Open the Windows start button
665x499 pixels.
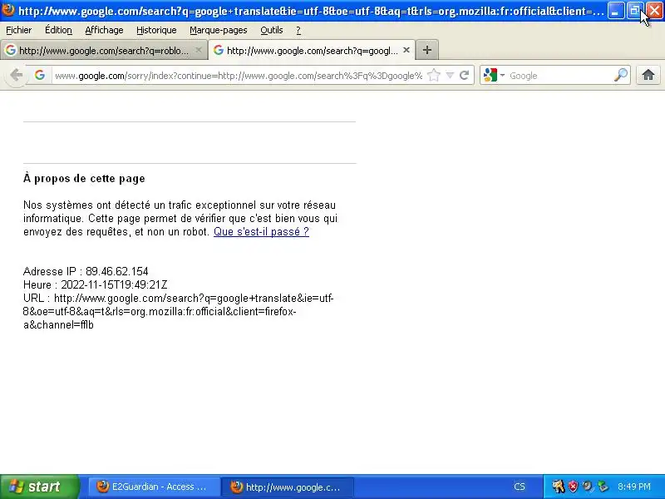[39, 487]
